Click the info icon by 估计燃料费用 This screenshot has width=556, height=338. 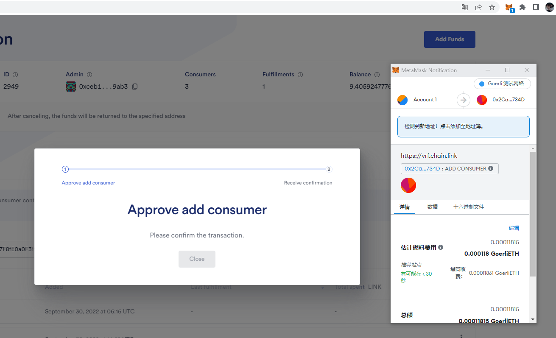(x=441, y=247)
